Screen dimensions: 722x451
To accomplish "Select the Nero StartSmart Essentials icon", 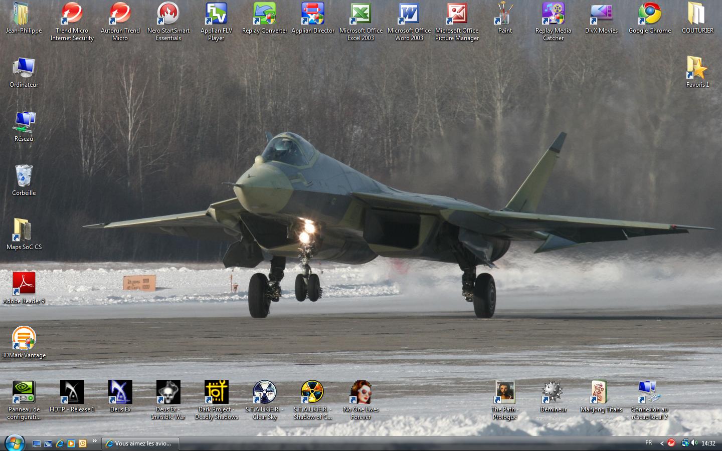I will coord(168,15).
